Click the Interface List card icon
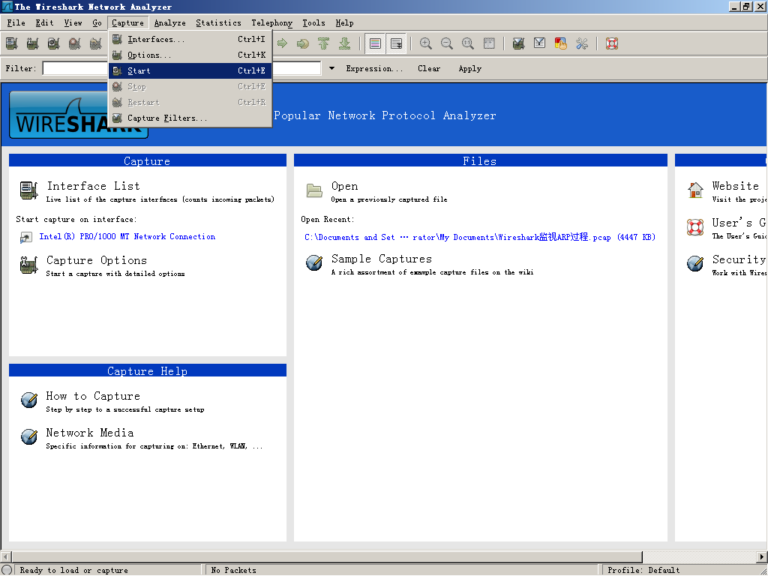 tap(29, 190)
